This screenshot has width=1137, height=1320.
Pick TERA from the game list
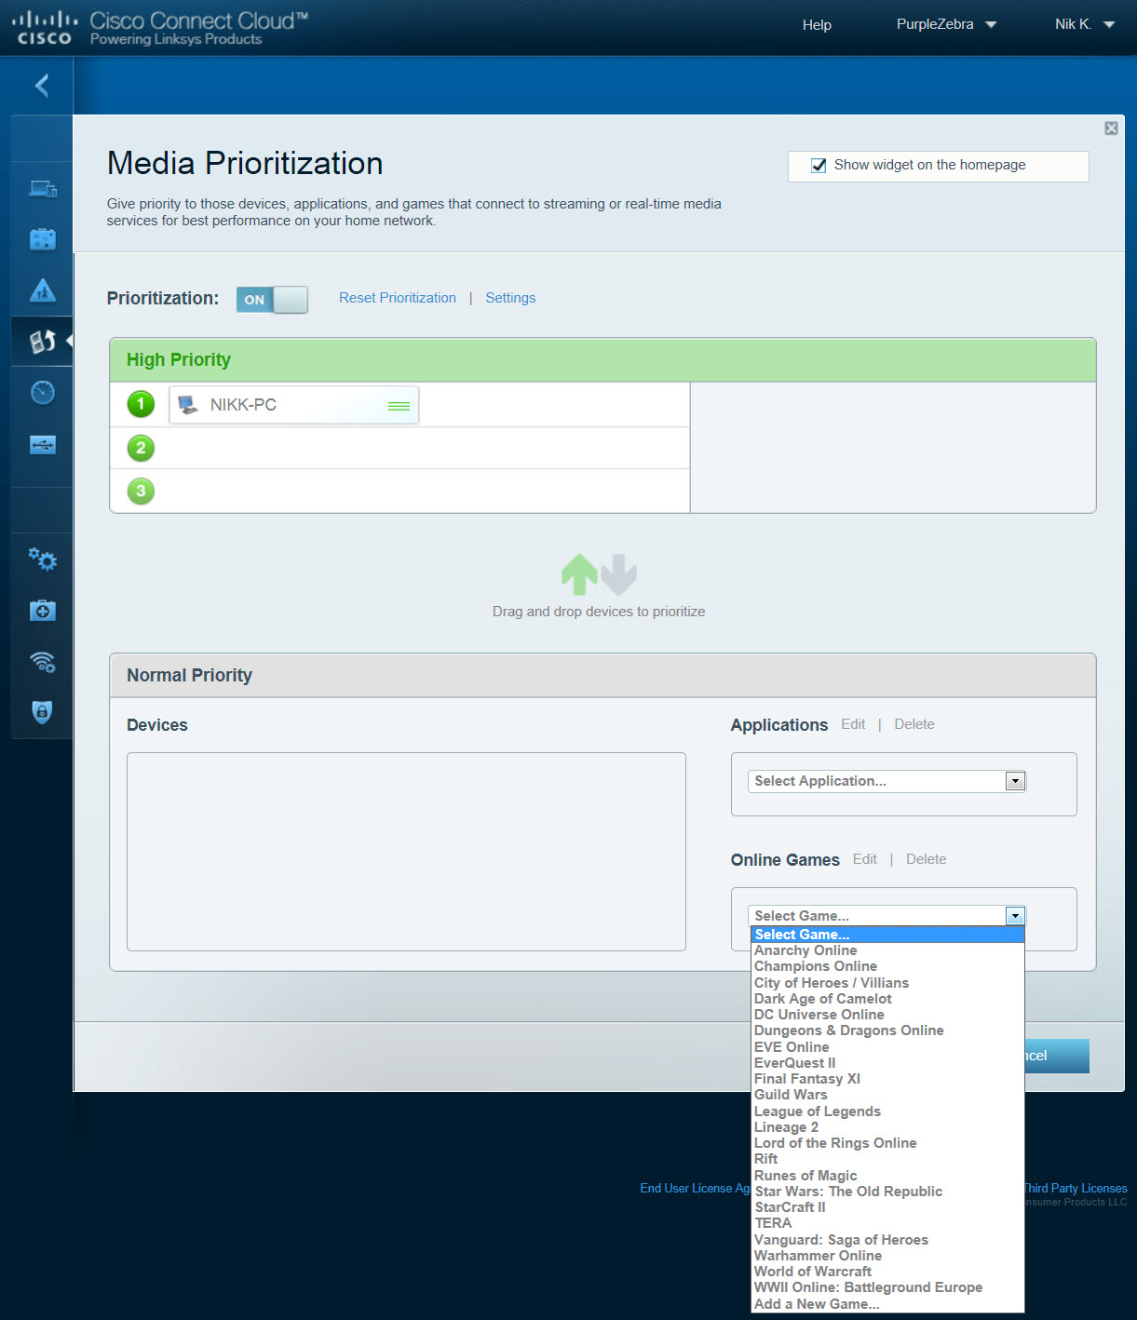887,1223
